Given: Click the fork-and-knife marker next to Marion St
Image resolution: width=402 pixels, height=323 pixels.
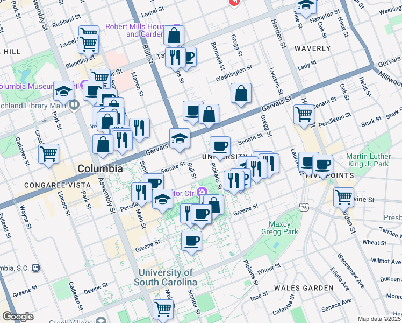Looking at the screenshot, I should (140, 128).
